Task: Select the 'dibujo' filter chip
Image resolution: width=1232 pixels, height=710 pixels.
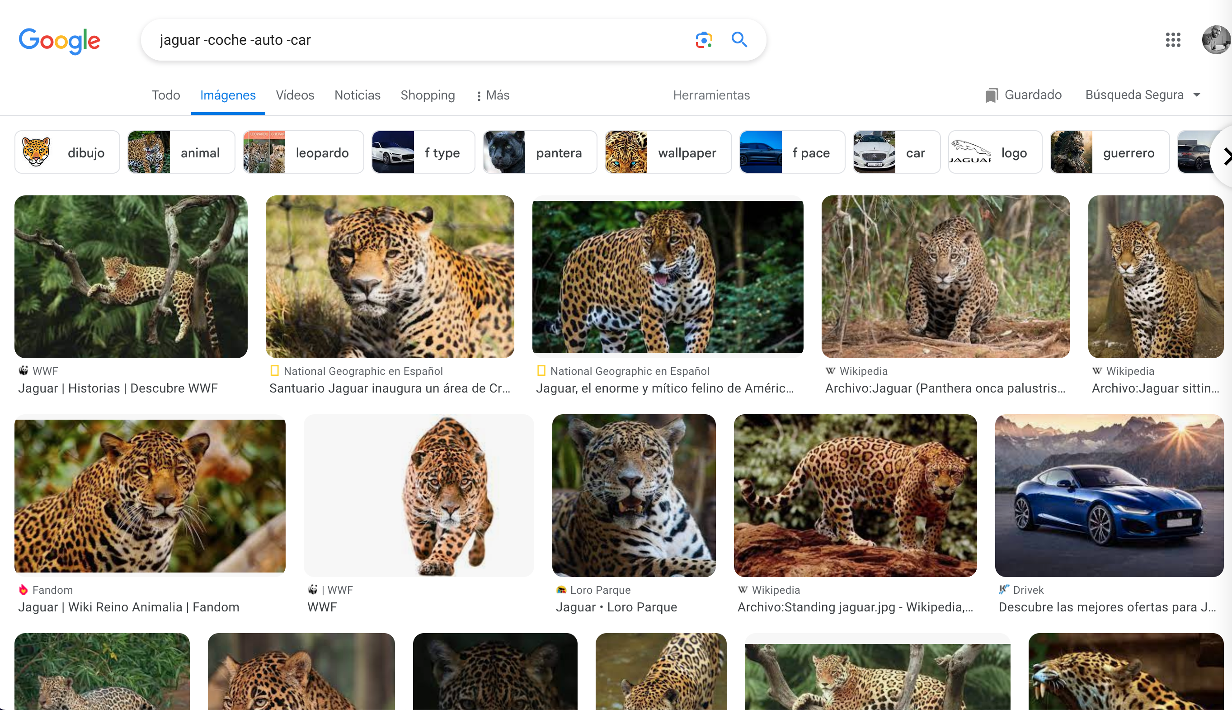Action: [x=67, y=151]
